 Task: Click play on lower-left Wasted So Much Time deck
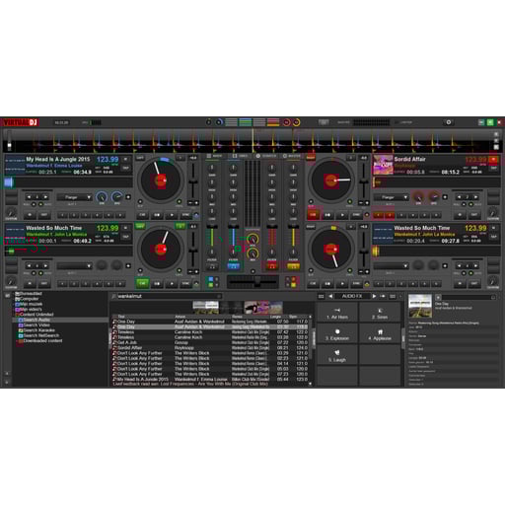tap(172, 283)
